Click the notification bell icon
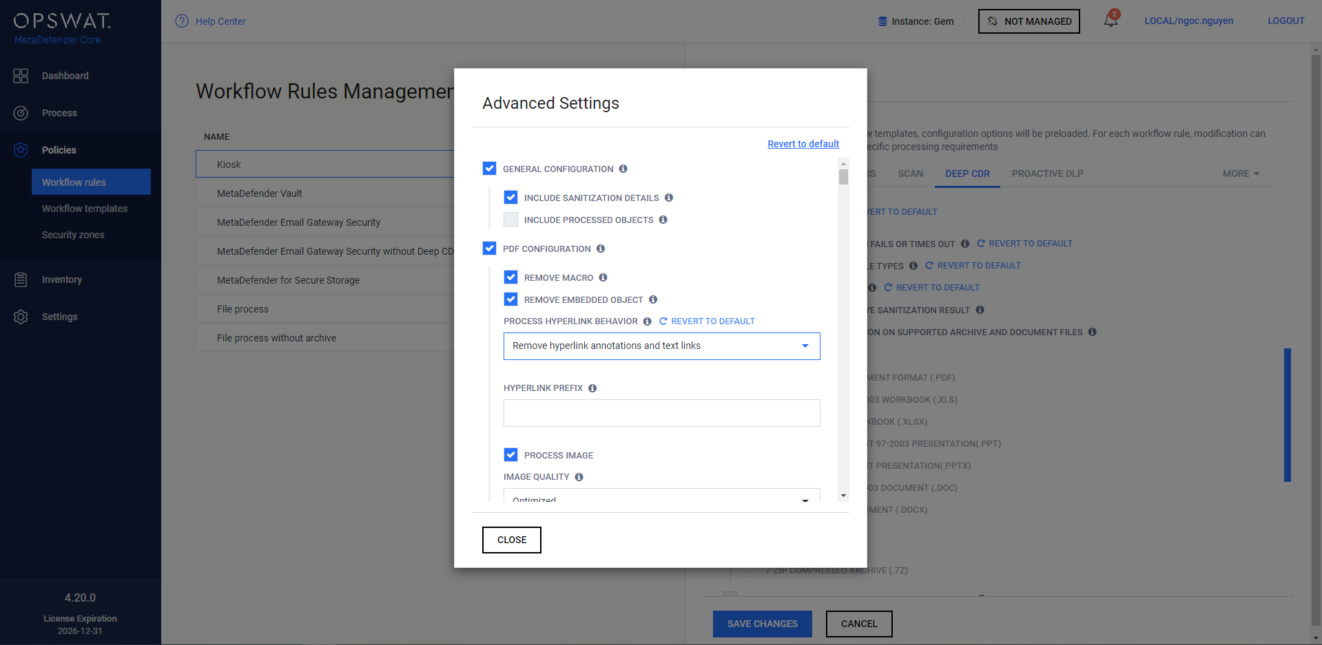Viewport: 1322px width, 645px height. (1110, 21)
